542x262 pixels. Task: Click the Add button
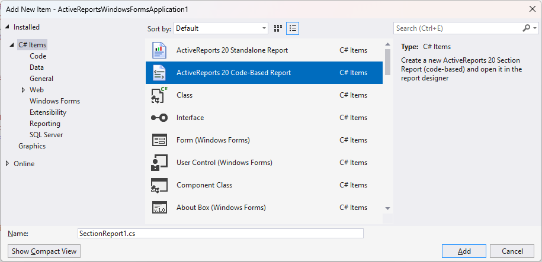pos(464,251)
